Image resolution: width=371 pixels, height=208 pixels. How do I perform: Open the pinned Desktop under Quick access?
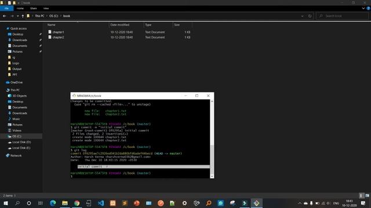pos(18,34)
